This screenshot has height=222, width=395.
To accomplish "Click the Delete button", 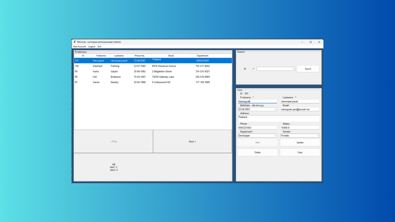I will (x=257, y=152).
